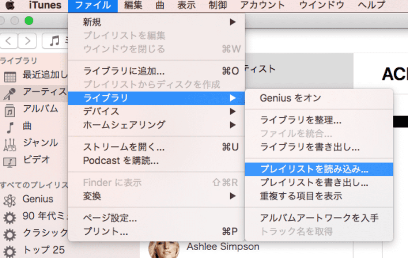
Task: Choose 重複する項目を表示 in submenu
Action: point(319,196)
